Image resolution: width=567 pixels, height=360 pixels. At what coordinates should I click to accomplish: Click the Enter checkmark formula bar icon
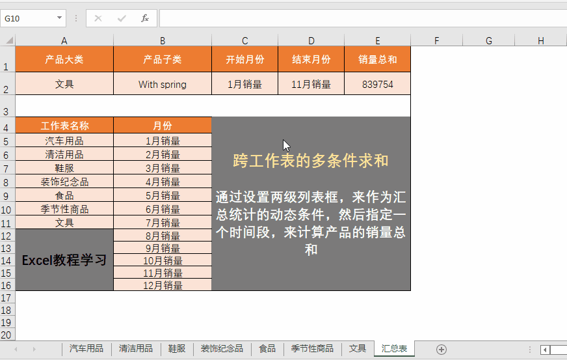coord(122,18)
